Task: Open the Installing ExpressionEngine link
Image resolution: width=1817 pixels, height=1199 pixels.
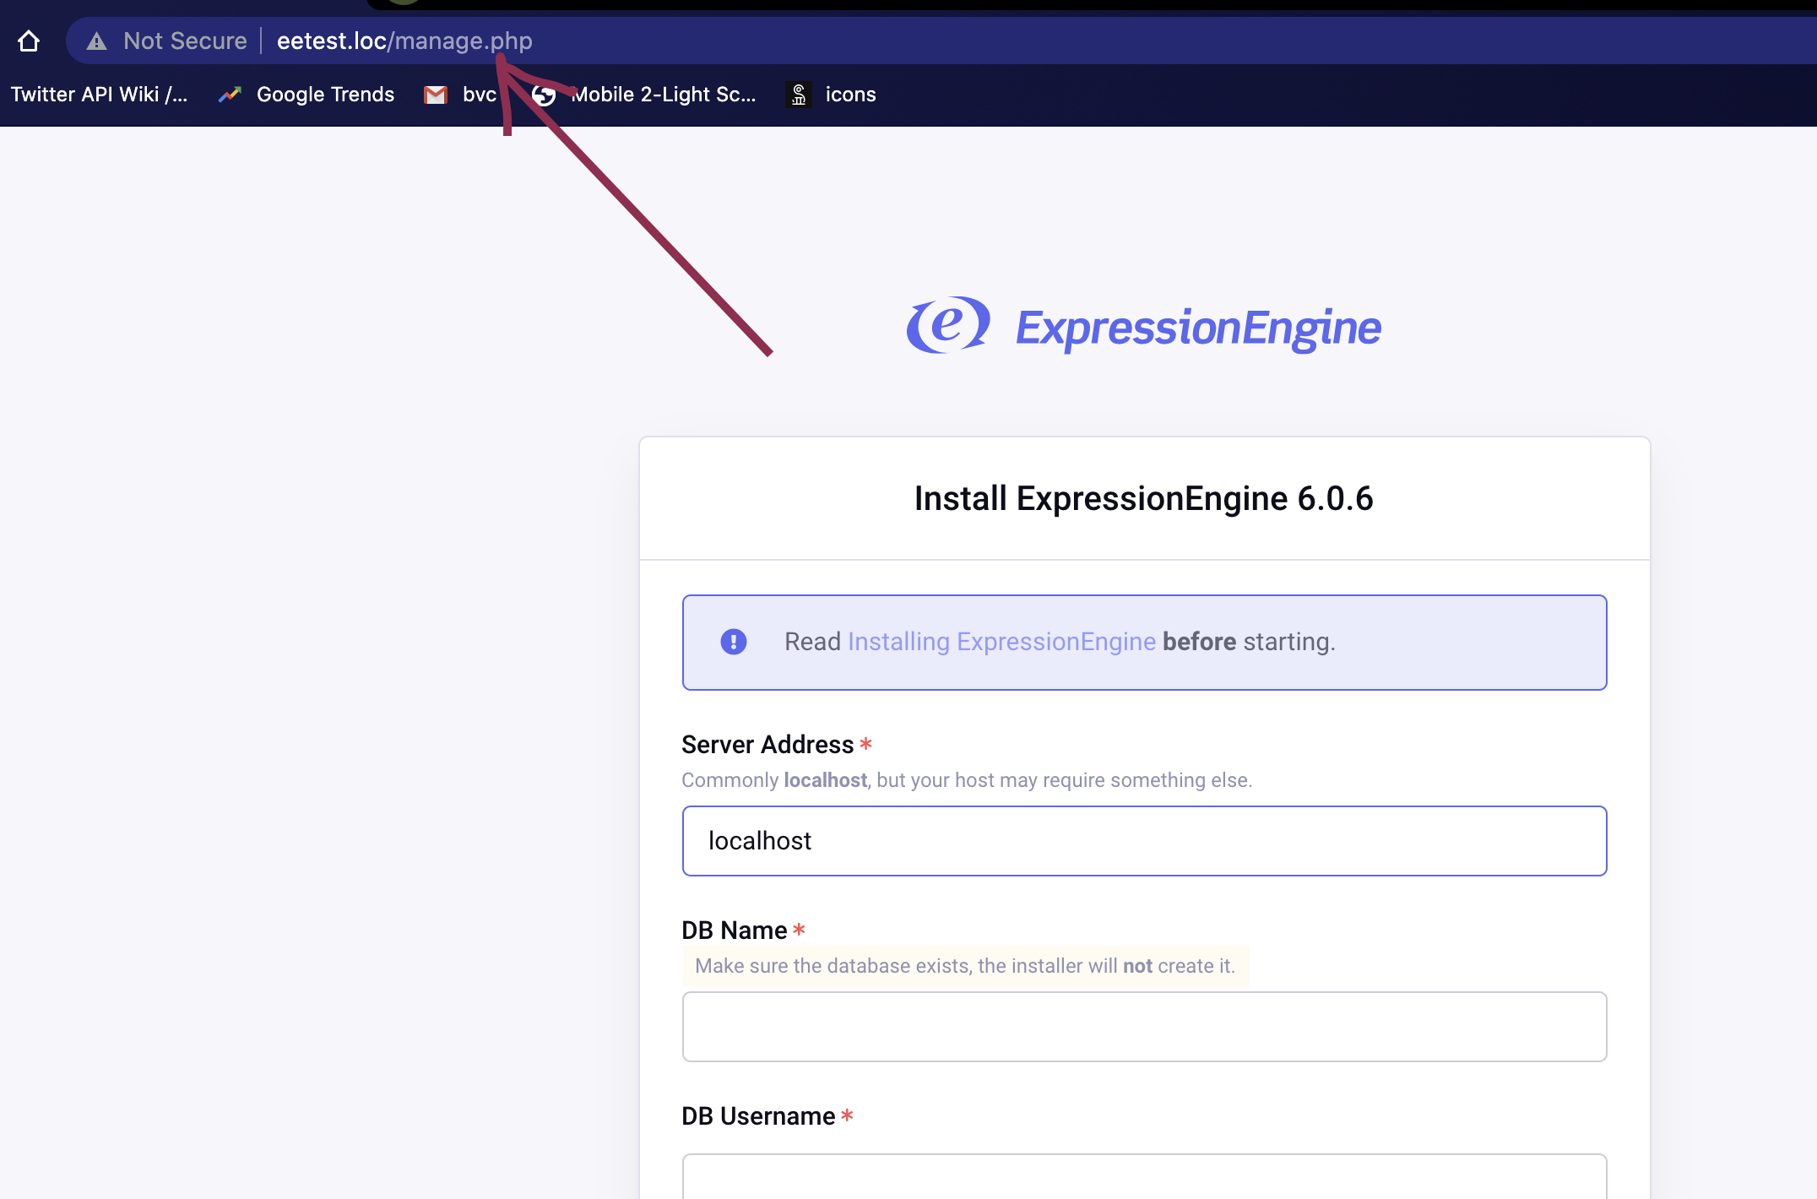Action: (1001, 642)
